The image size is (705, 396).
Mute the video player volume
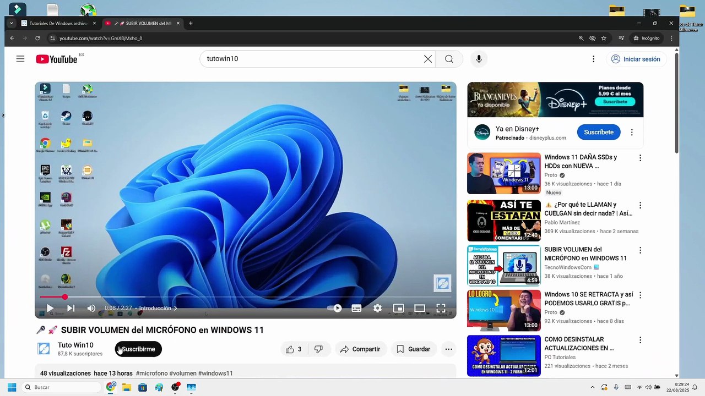pyautogui.click(x=91, y=308)
